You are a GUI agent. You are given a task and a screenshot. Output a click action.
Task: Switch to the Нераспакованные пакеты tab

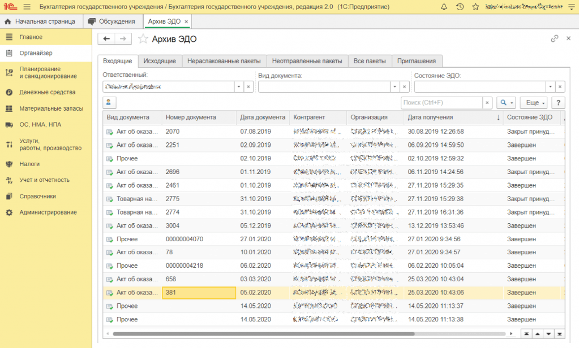coord(224,61)
